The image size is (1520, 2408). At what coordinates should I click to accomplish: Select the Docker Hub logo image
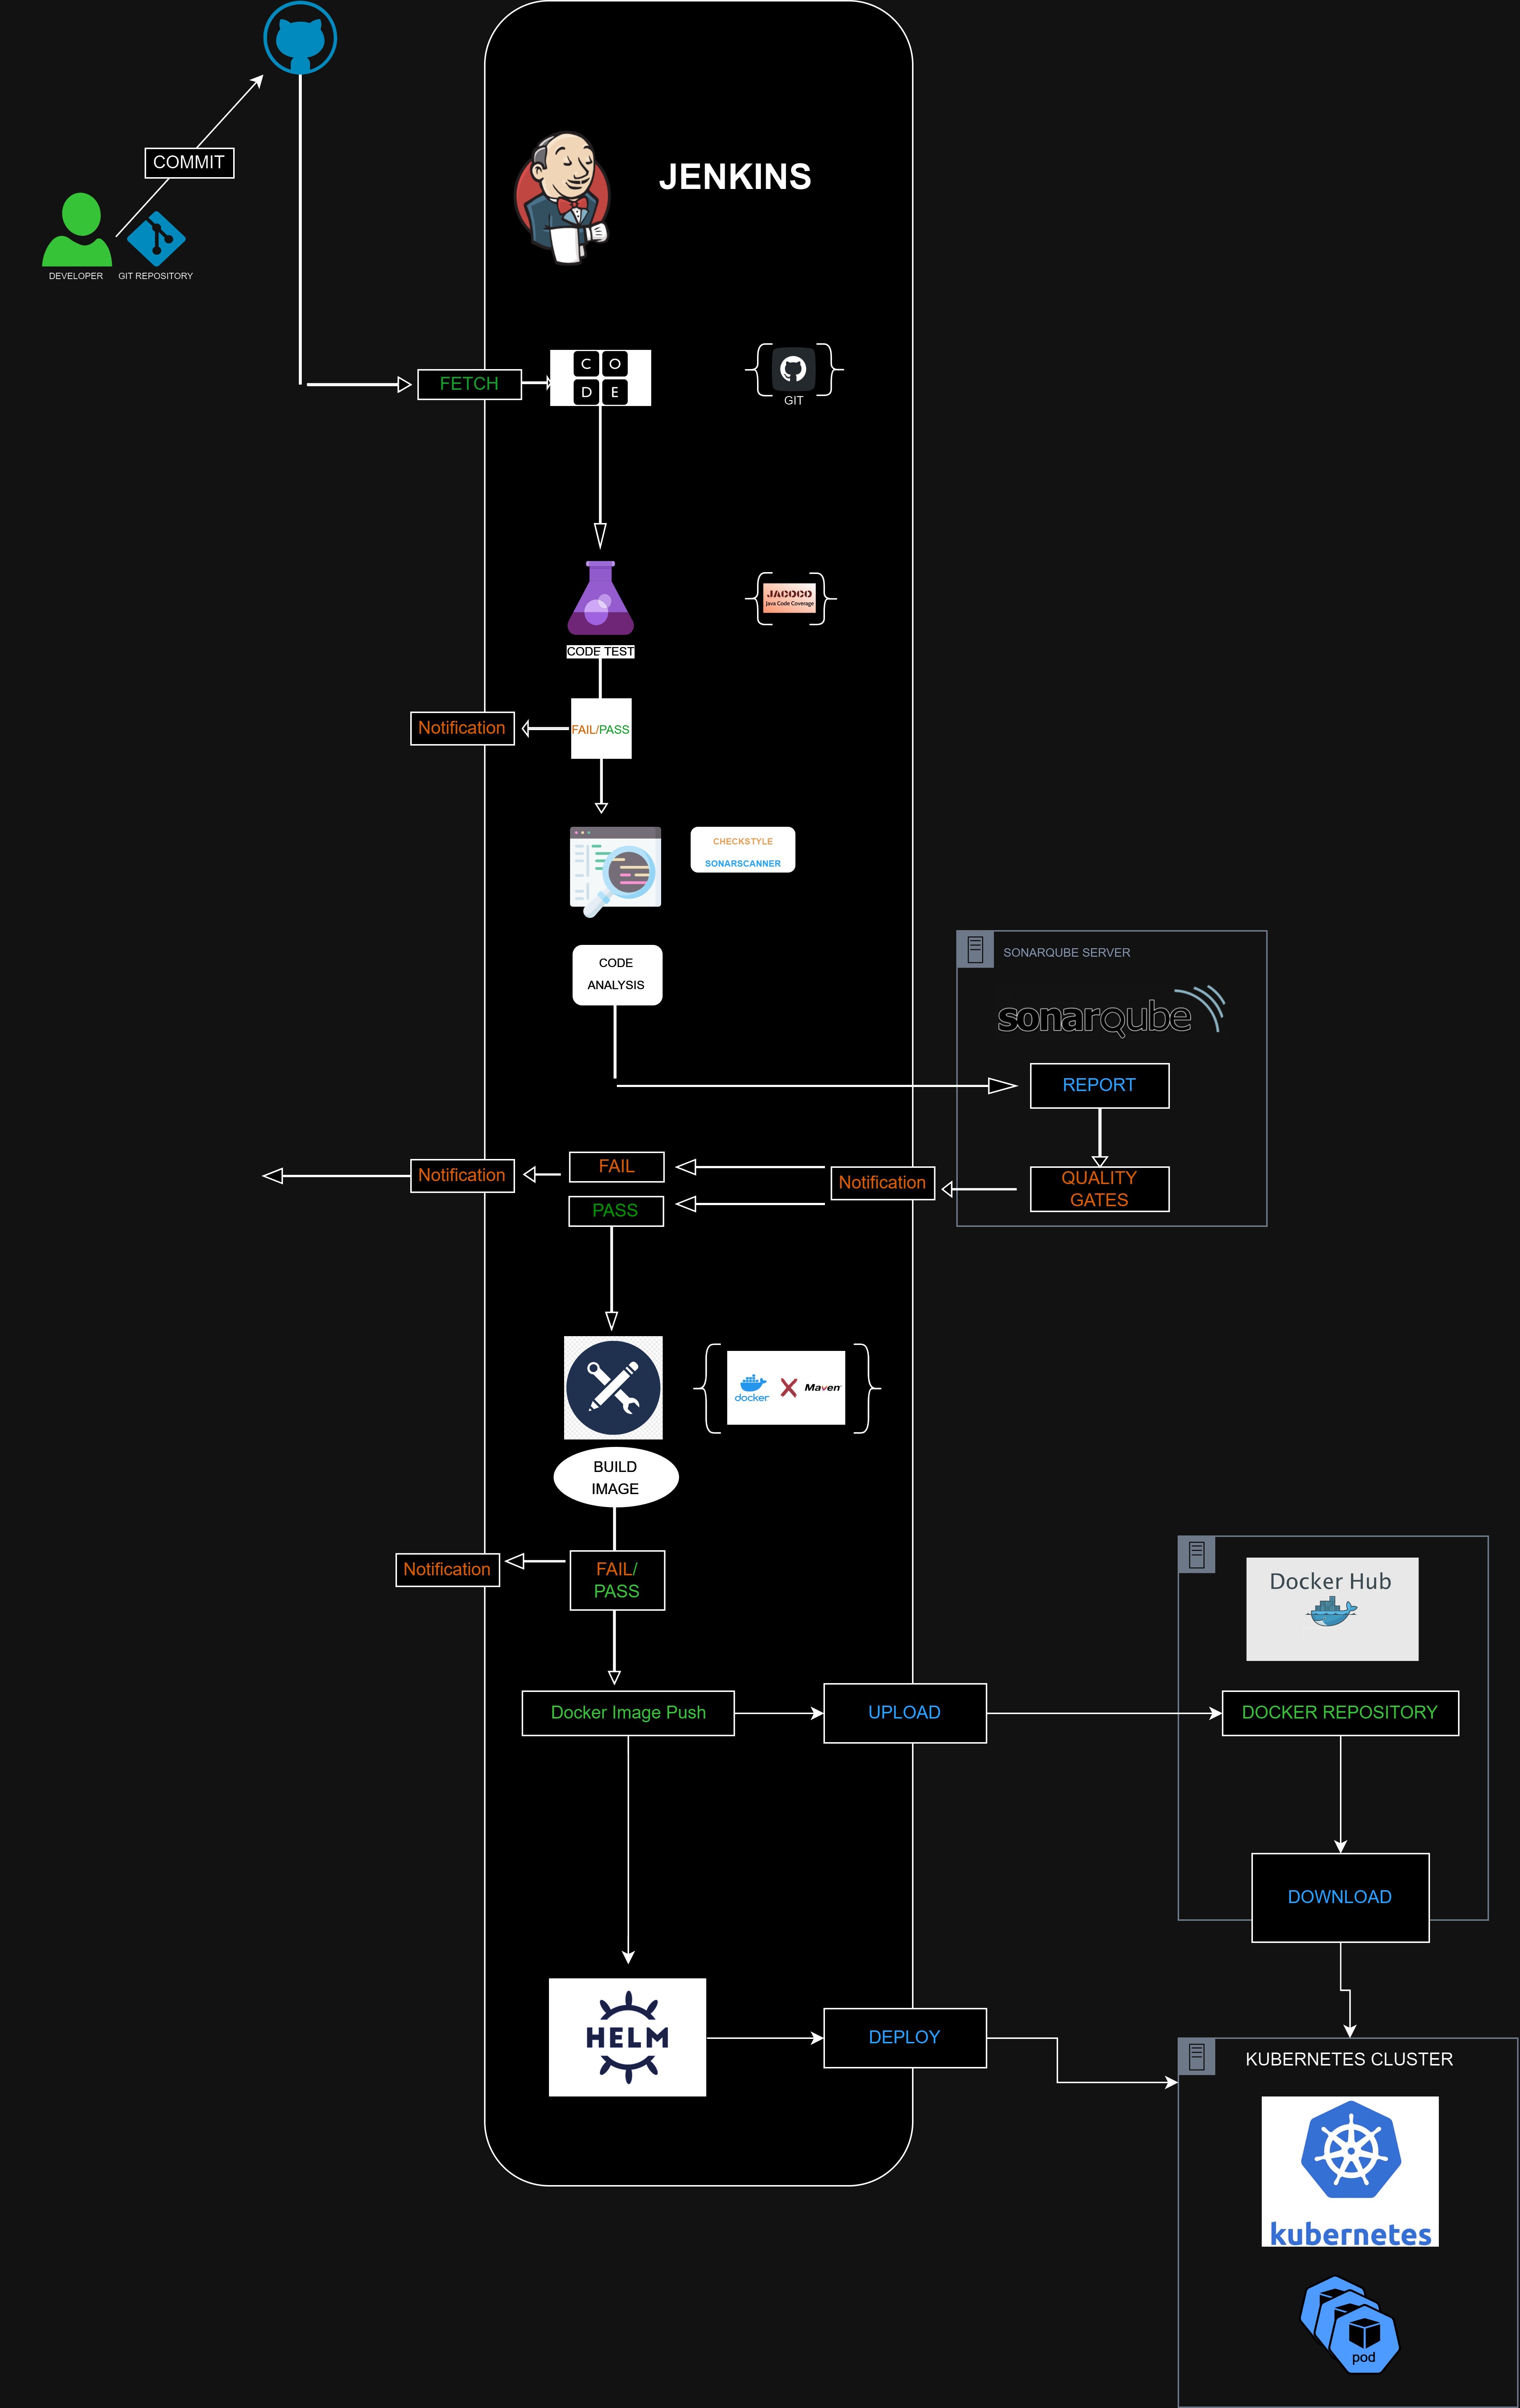pos(1332,1609)
